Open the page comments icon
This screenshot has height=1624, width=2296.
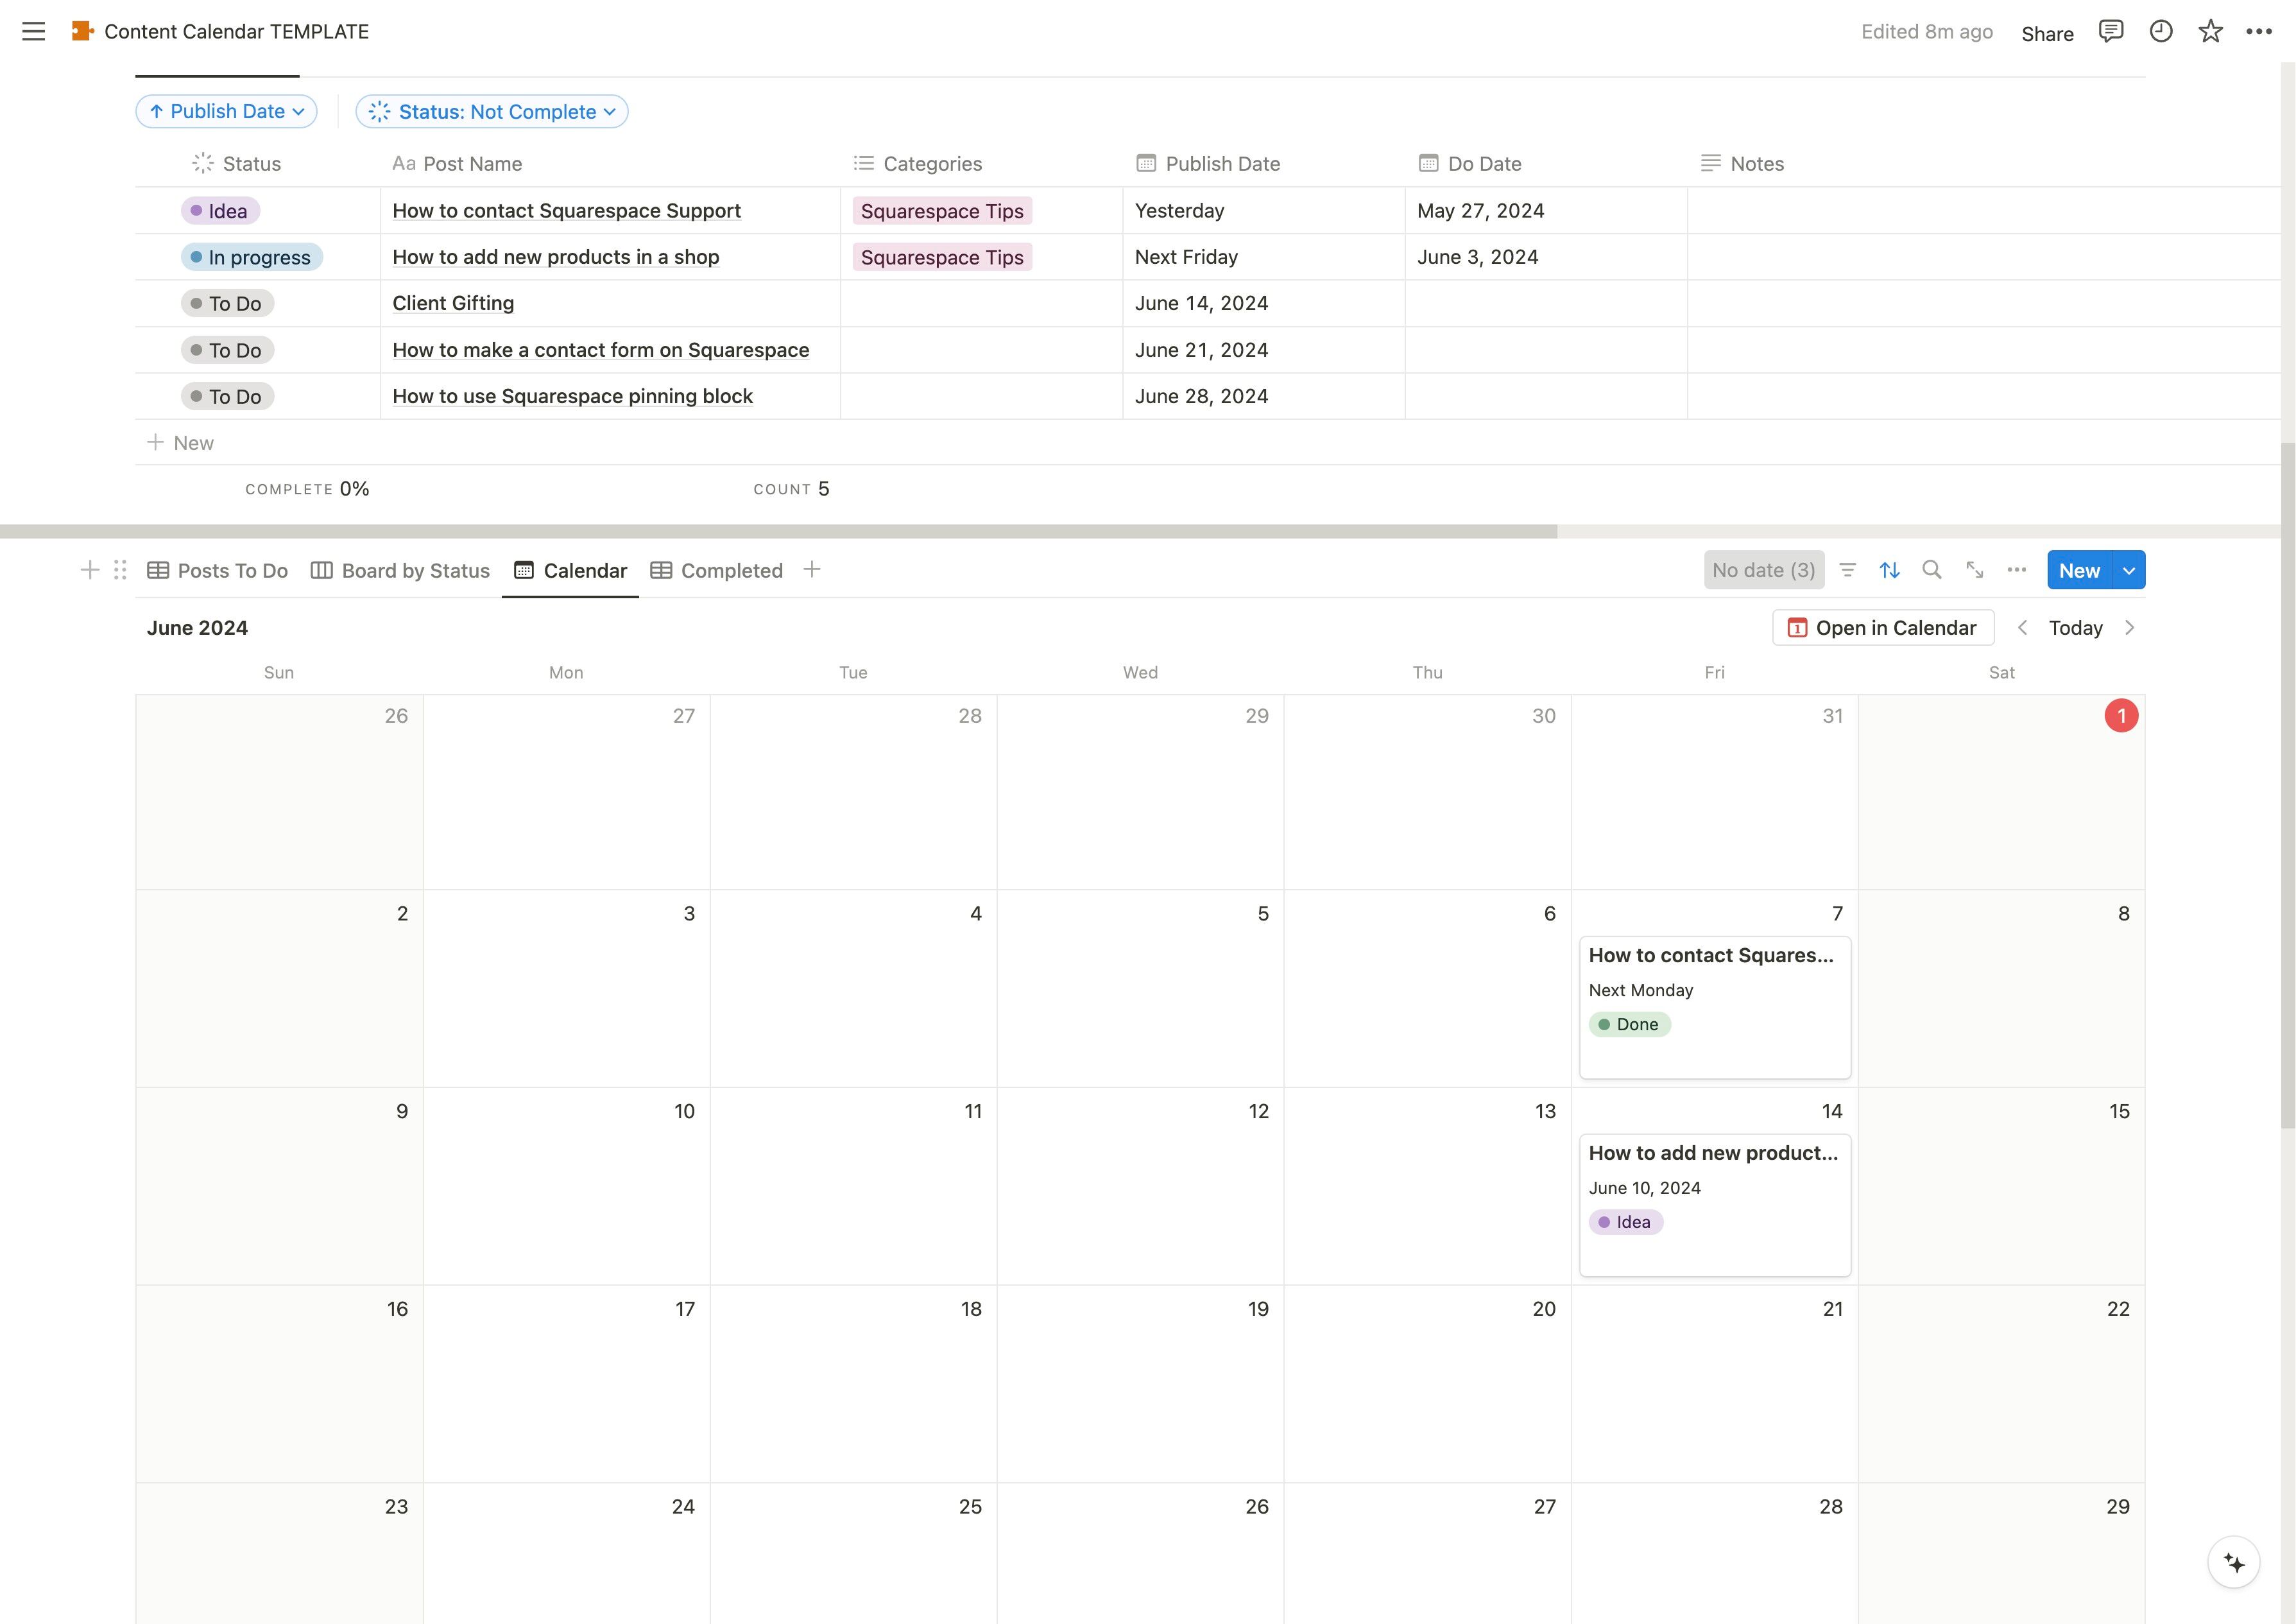[2110, 31]
